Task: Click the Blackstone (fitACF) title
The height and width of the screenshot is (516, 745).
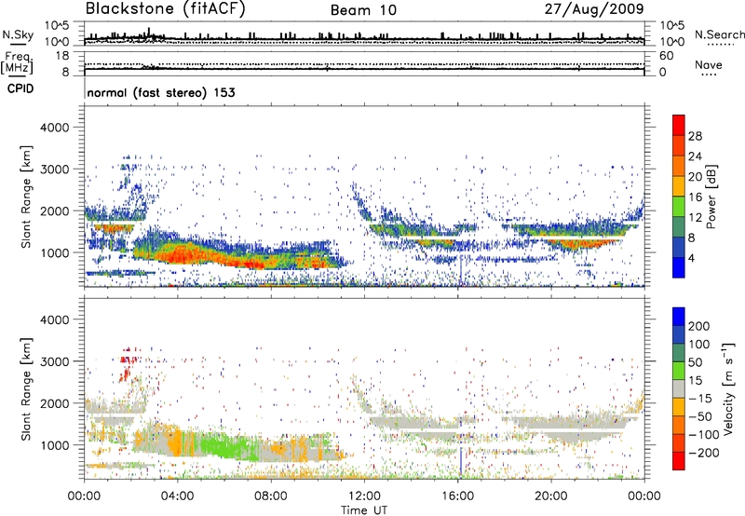Action: [x=166, y=8]
